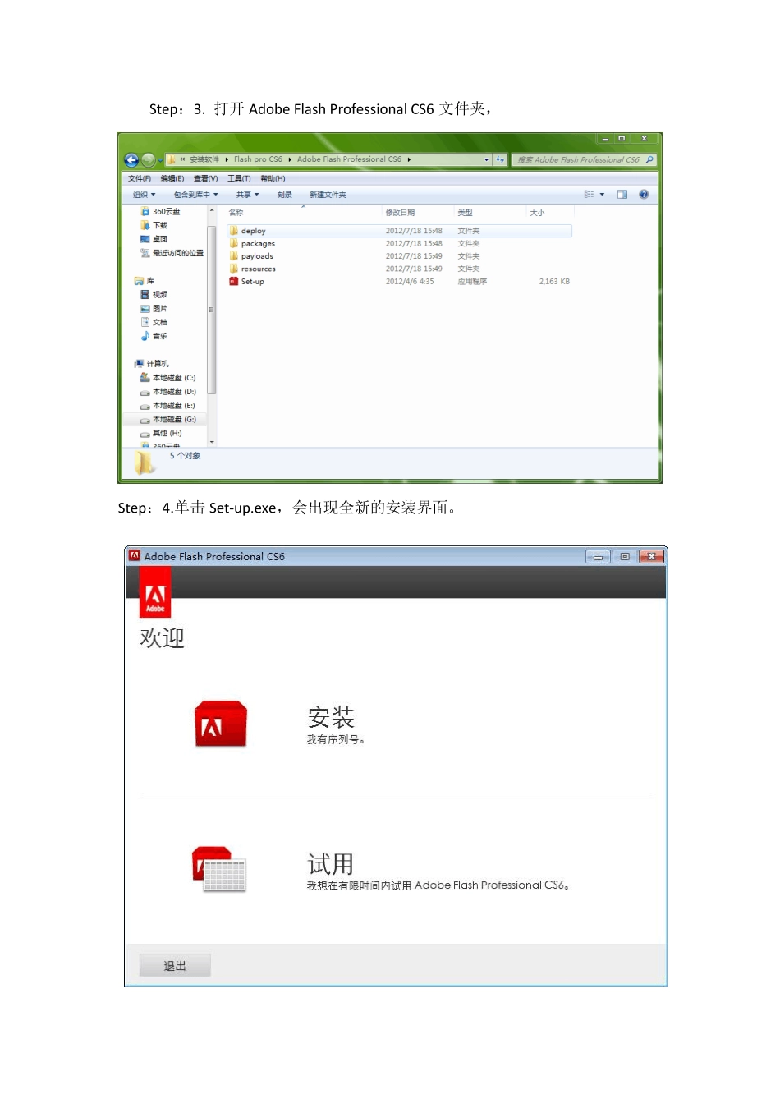Expand the recent pages arrow beside forward
This screenshot has height=1104, width=780.
click(x=160, y=160)
